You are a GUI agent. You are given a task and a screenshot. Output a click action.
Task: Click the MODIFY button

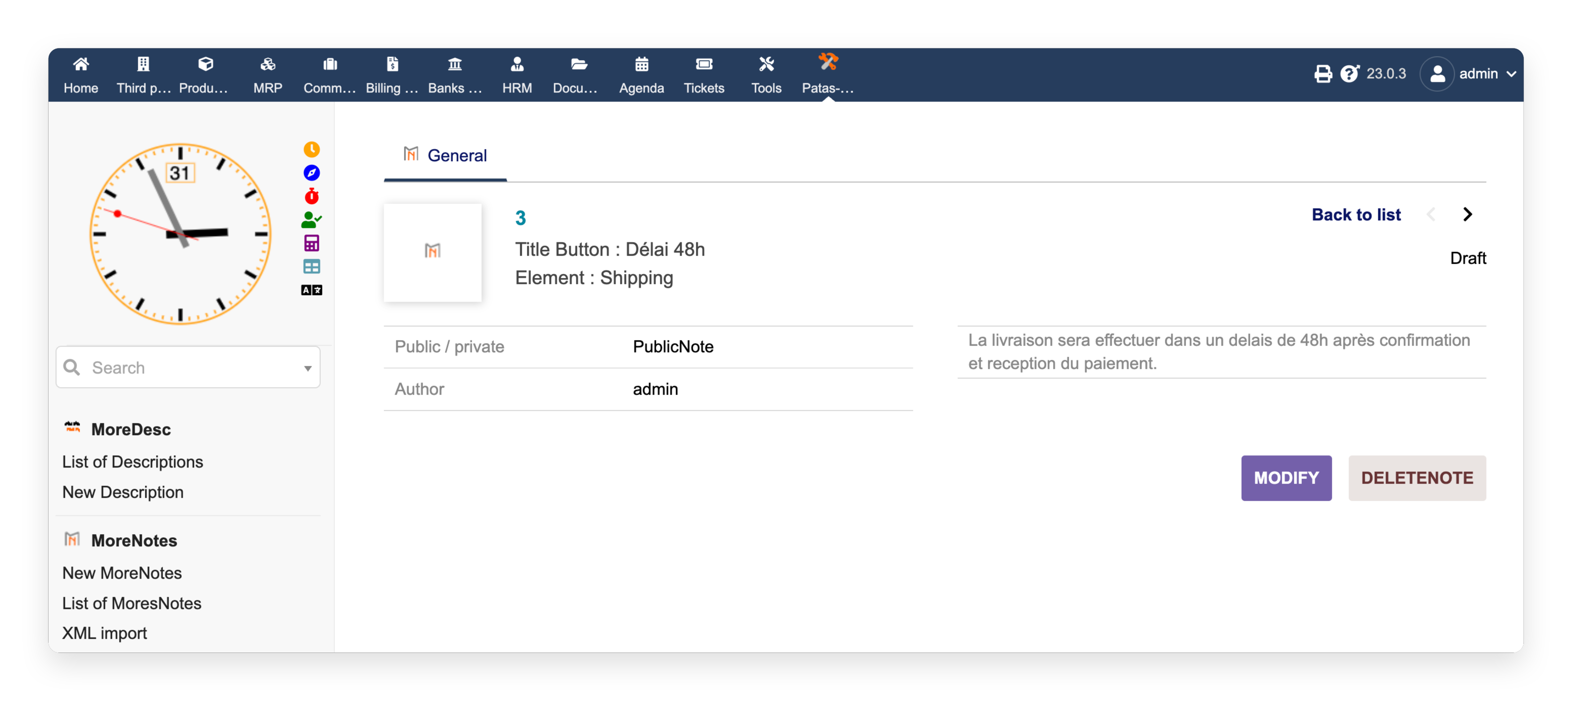1287,478
